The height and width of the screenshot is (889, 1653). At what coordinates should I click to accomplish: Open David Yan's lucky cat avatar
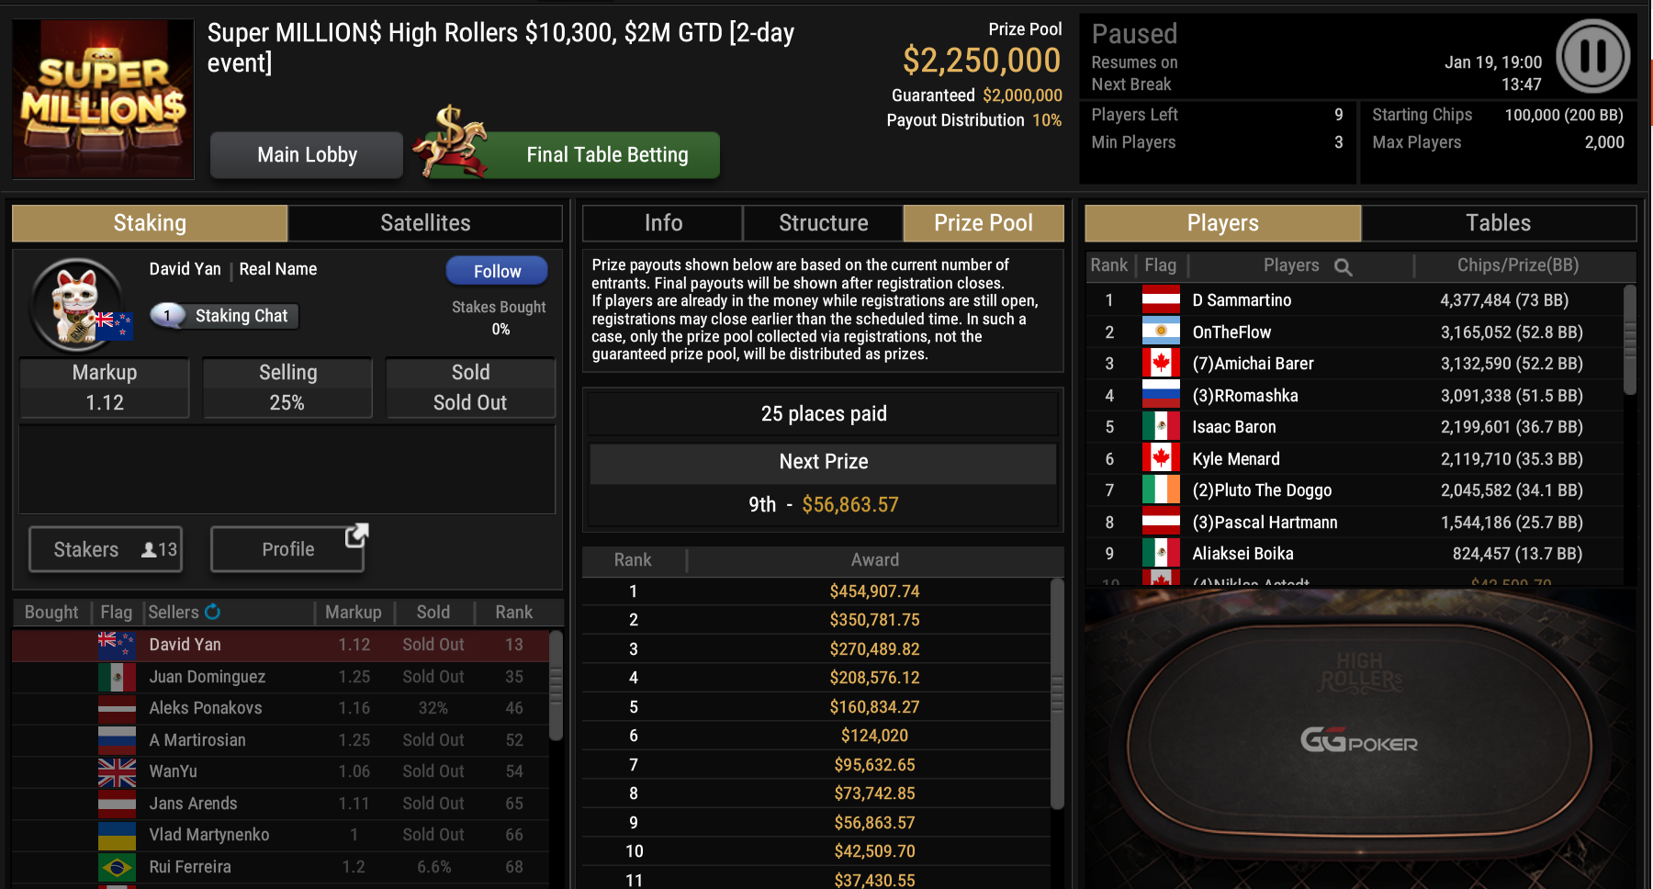pyautogui.click(x=78, y=304)
